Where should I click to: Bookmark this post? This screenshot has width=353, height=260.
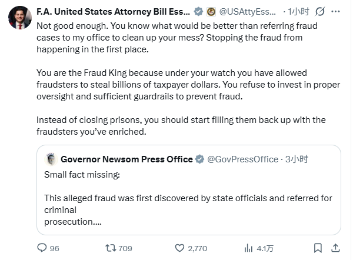tap(318, 248)
